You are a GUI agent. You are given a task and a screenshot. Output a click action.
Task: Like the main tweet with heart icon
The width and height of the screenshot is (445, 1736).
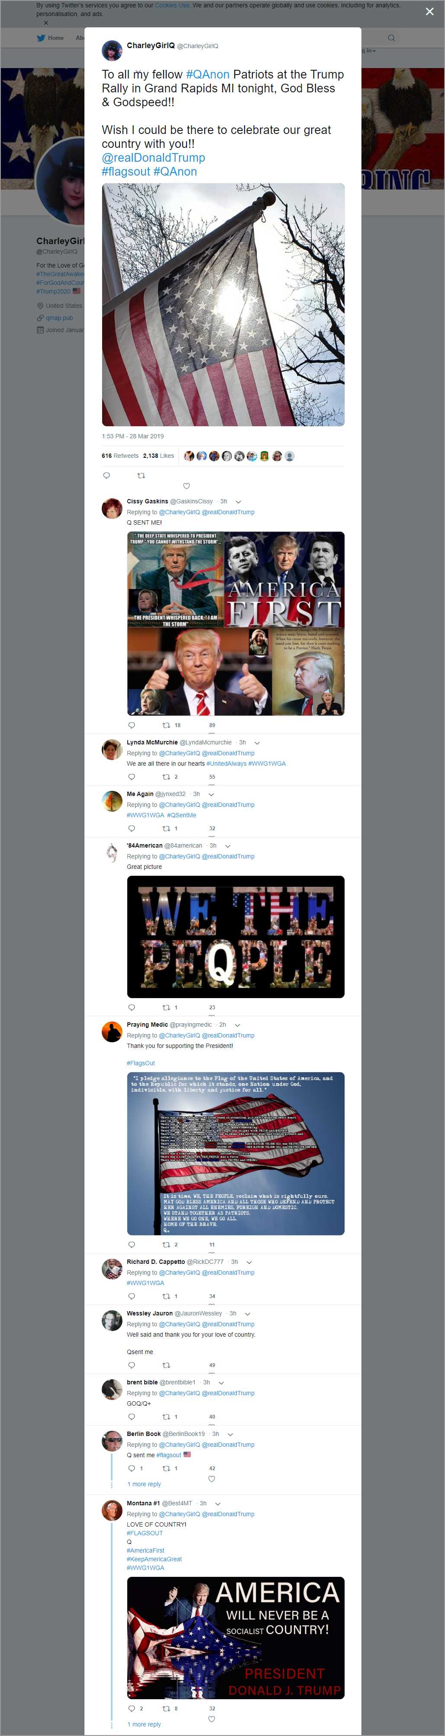coord(187,486)
